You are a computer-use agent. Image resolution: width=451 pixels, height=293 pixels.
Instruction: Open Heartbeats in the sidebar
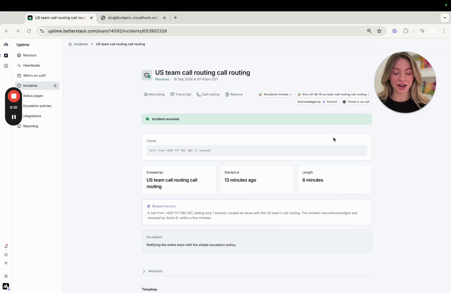pos(31,66)
